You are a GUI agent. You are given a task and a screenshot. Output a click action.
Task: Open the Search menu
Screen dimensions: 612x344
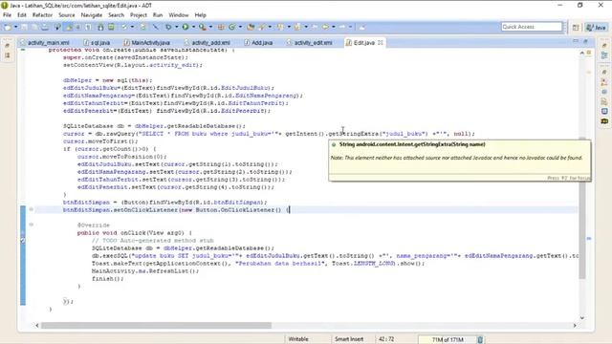116,15
